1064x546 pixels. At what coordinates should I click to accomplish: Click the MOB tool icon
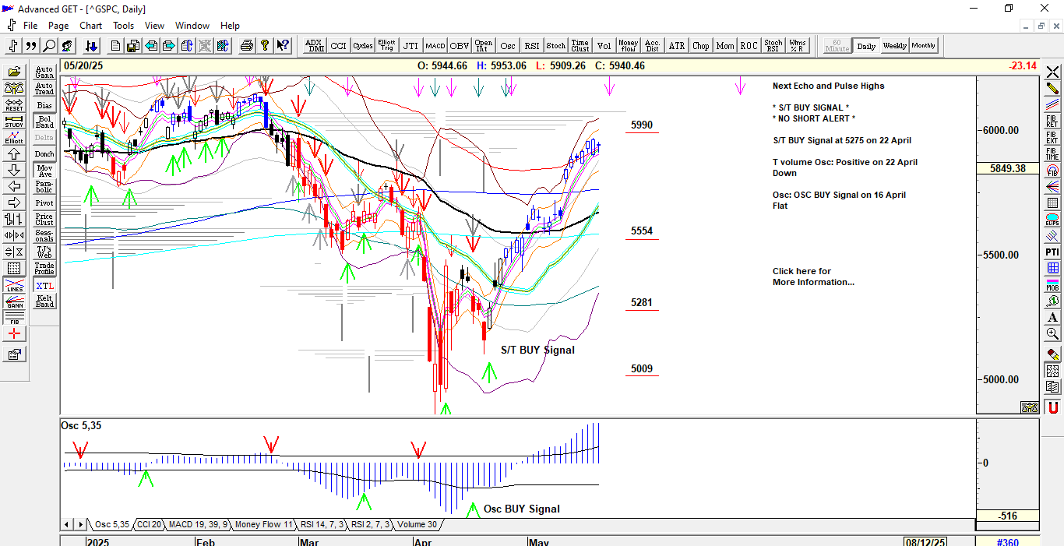(x=1052, y=284)
